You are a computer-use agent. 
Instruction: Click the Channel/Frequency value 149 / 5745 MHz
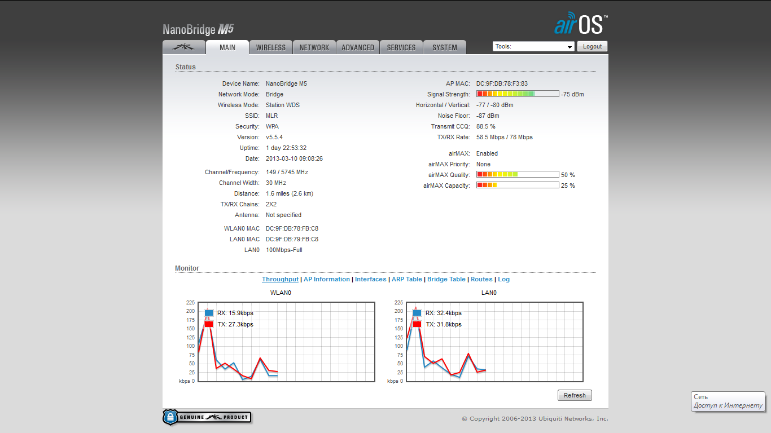287,172
